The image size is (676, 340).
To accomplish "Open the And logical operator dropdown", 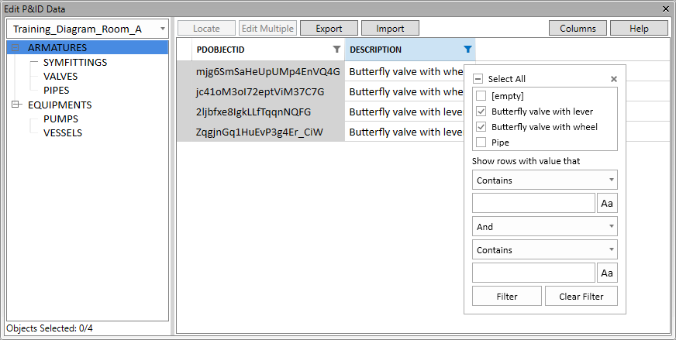I will [x=544, y=227].
